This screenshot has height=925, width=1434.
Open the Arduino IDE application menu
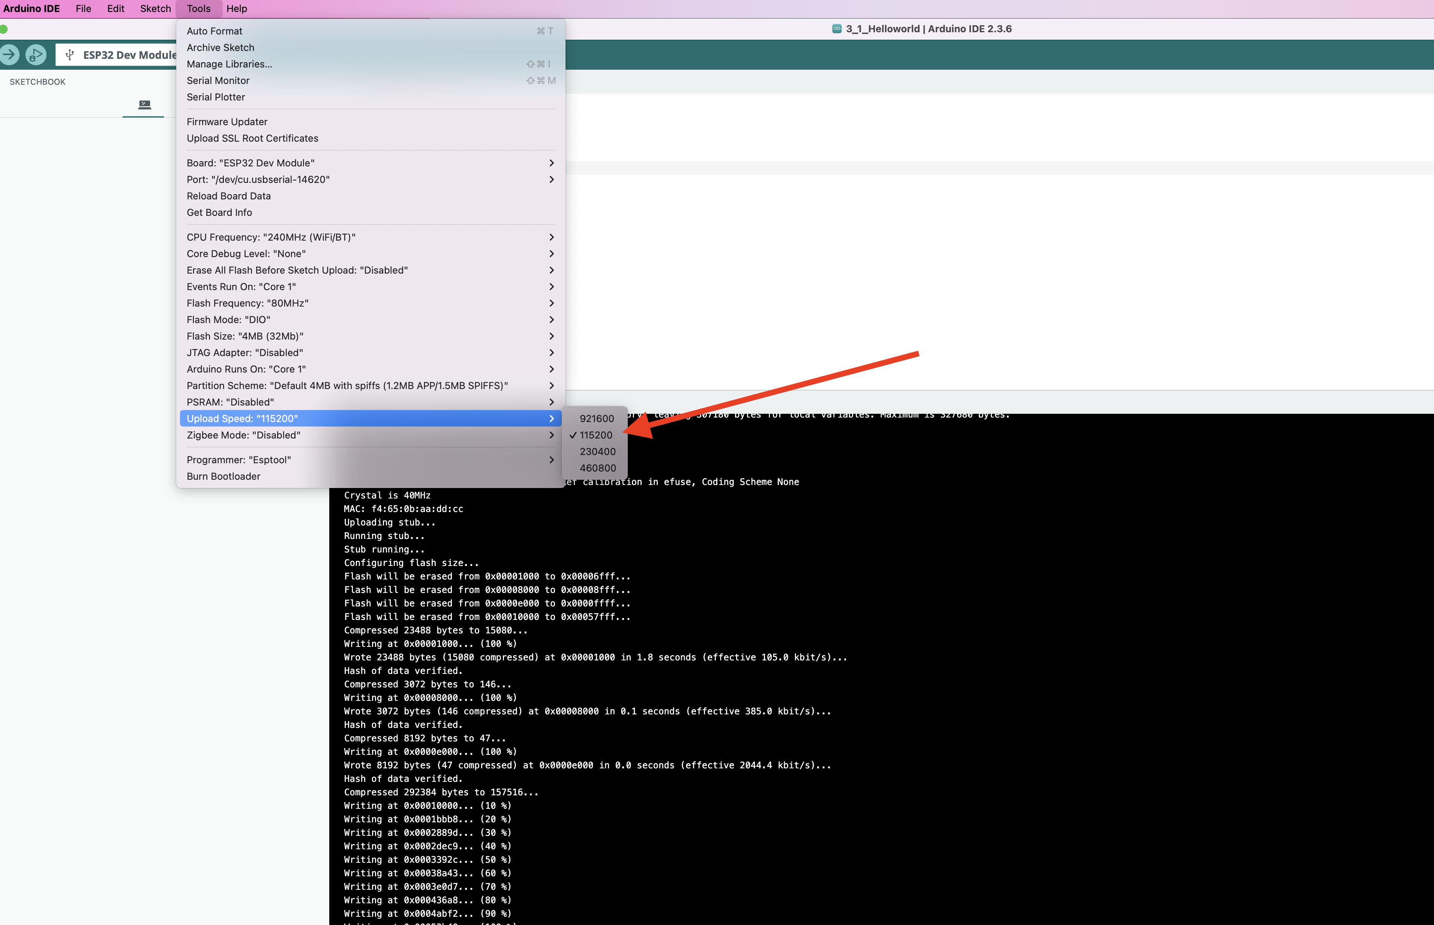32,8
